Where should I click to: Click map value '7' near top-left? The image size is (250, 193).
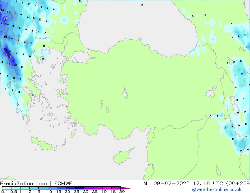coord(15,14)
